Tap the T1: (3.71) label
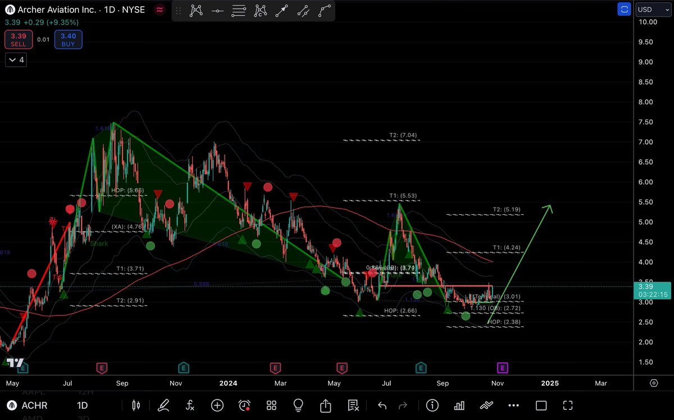The image size is (674, 420). 129,269
